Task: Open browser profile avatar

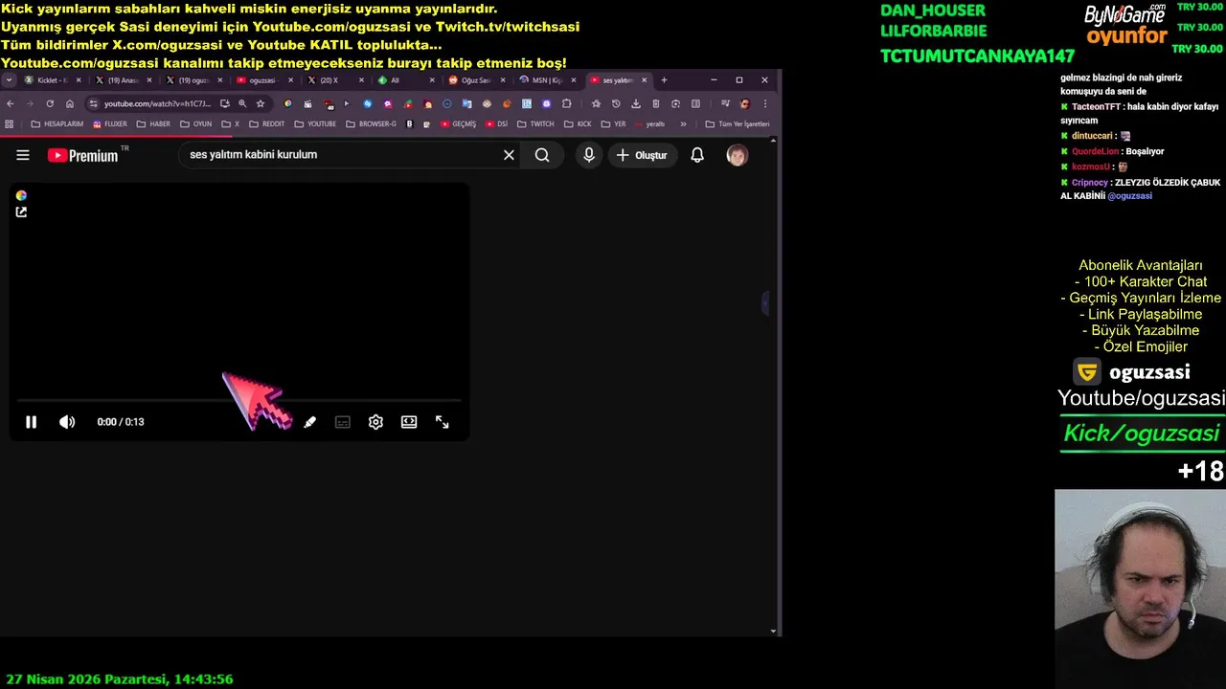Action: pos(745,103)
